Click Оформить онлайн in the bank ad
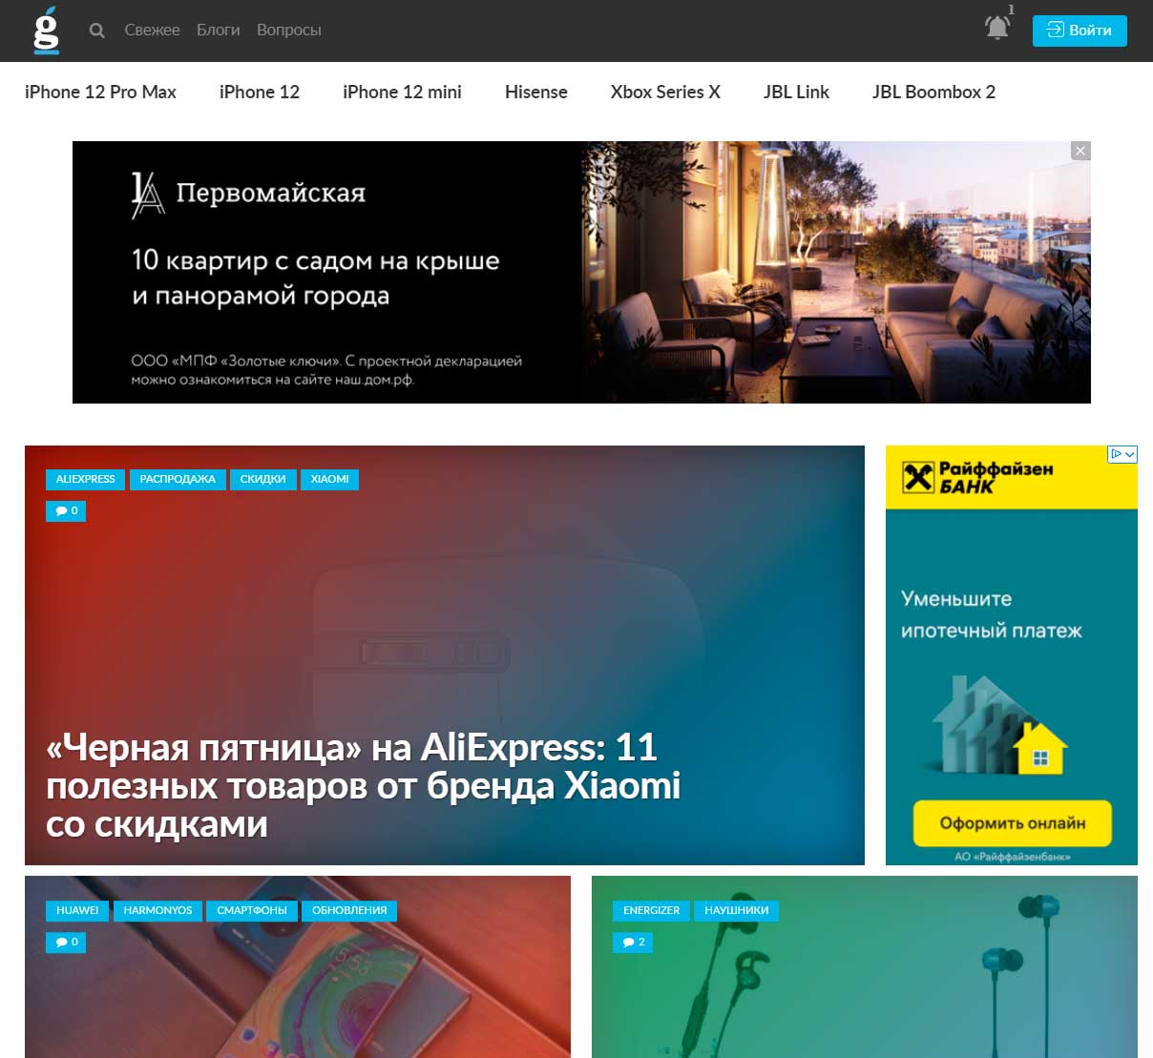The image size is (1153, 1058). click(1013, 823)
